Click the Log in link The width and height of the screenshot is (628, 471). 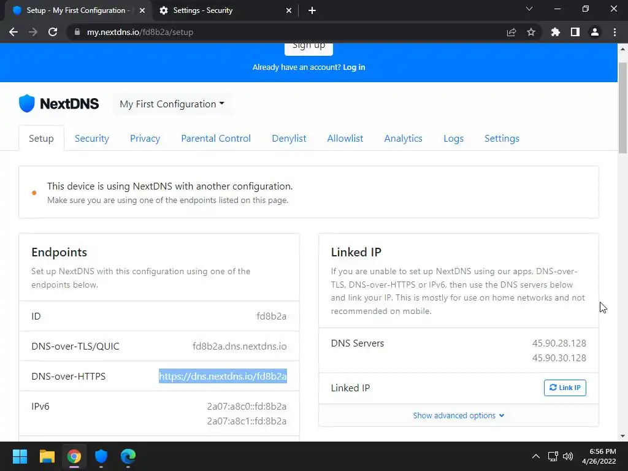pos(354,67)
